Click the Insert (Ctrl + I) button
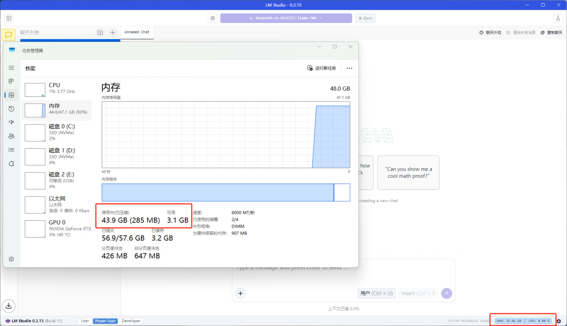Viewport: 567px width, 326px height. pyautogui.click(x=418, y=293)
